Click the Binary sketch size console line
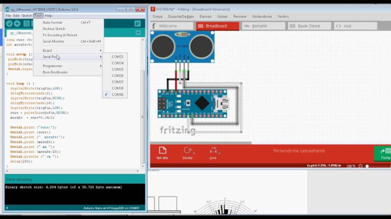Screen dimensions: 391x219 63,187
